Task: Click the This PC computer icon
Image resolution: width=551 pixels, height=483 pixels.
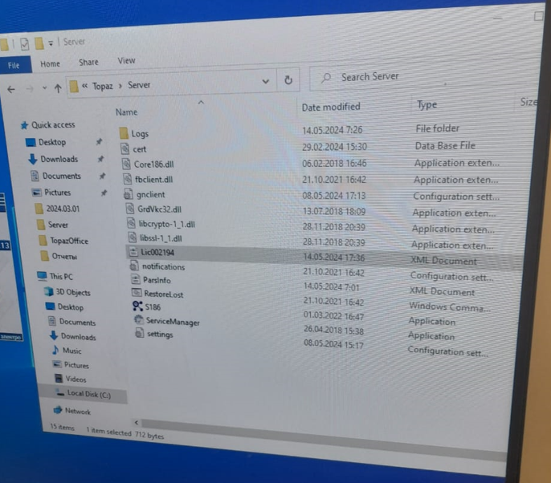Action: pos(42,276)
